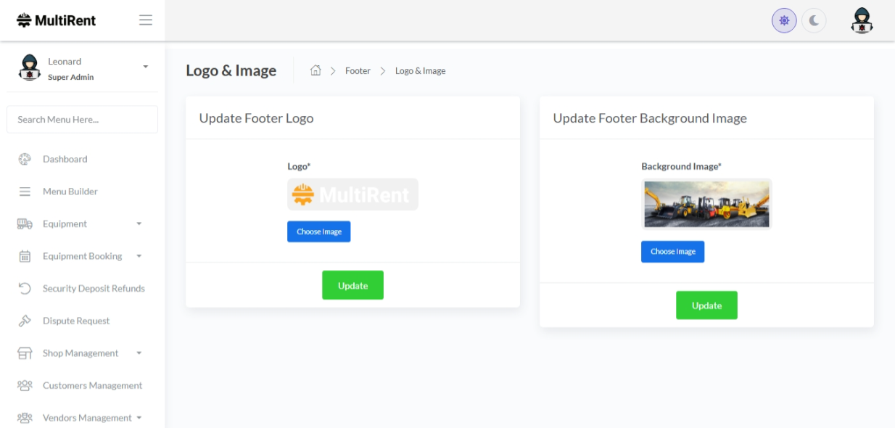The width and height of the screenshot is (895, 428).
Task: Click the Security Deposit Refunds undo icon
Action: [x=25, y=289]
